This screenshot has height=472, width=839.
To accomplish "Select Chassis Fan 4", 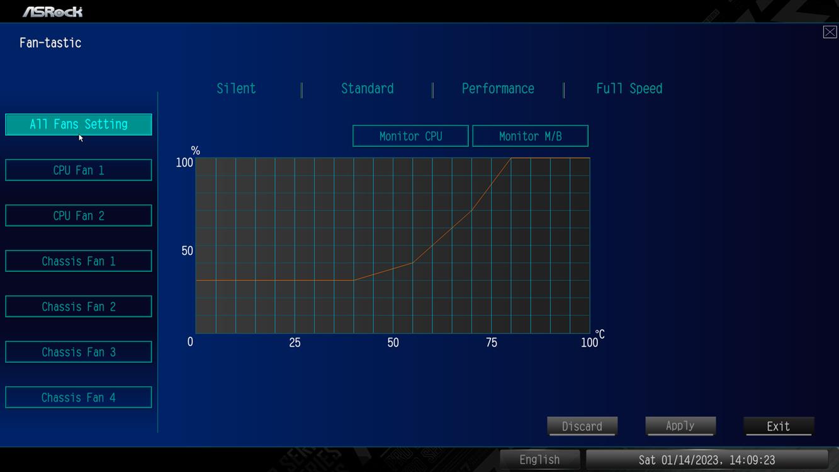I will tap(79, 398).
